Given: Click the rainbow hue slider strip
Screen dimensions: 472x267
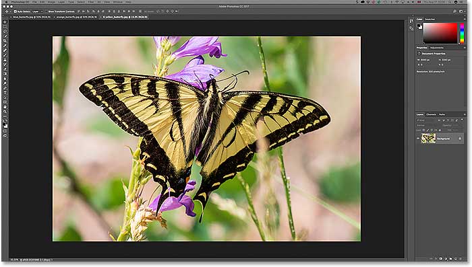Looking at the screenshot, I should [x=462, y=34].
